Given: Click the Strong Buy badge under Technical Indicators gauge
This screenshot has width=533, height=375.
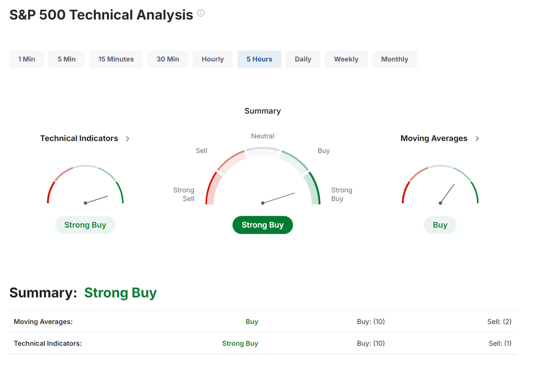Looking at the screenshot, I should point(85,225).
